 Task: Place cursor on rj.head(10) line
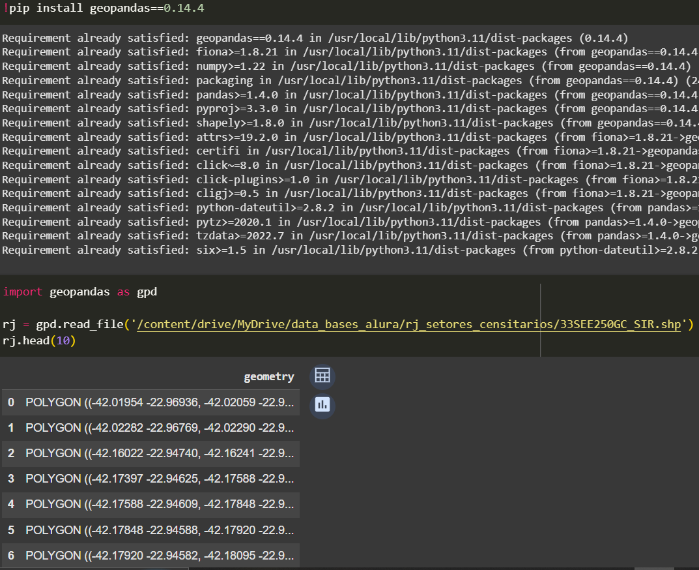point(39,341)
